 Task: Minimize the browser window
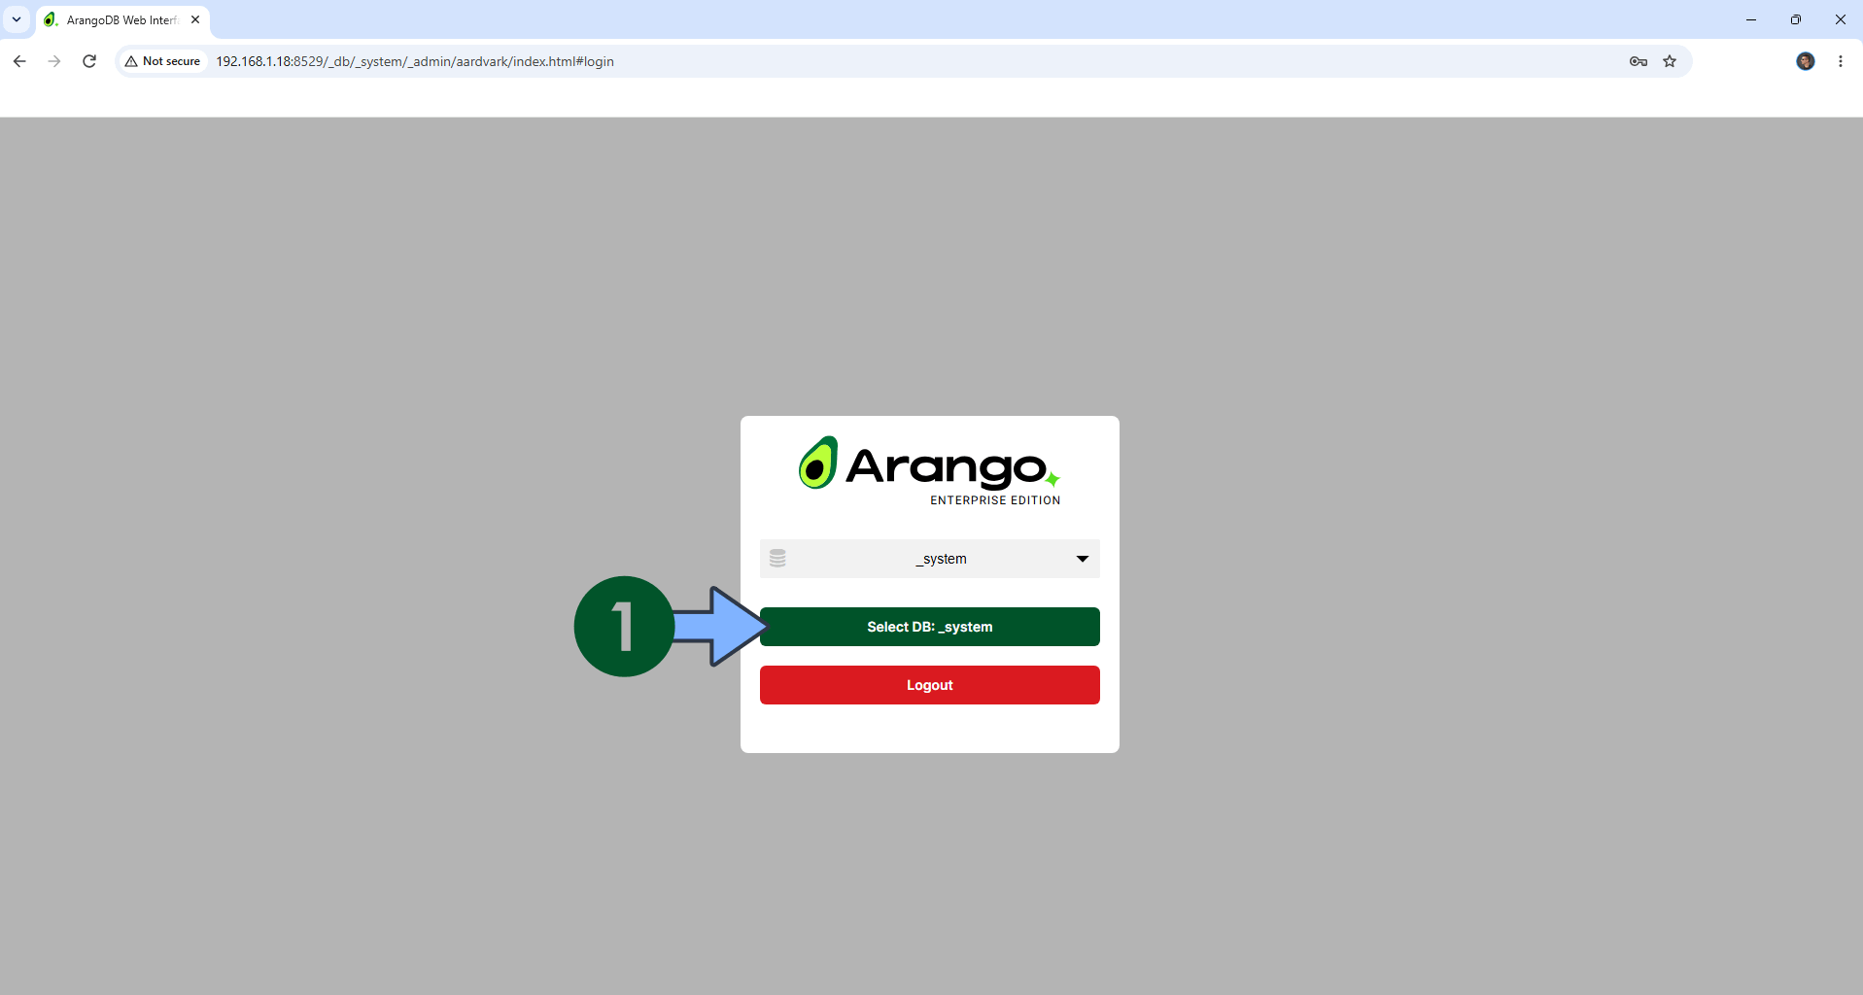[x=1751, y=19]
